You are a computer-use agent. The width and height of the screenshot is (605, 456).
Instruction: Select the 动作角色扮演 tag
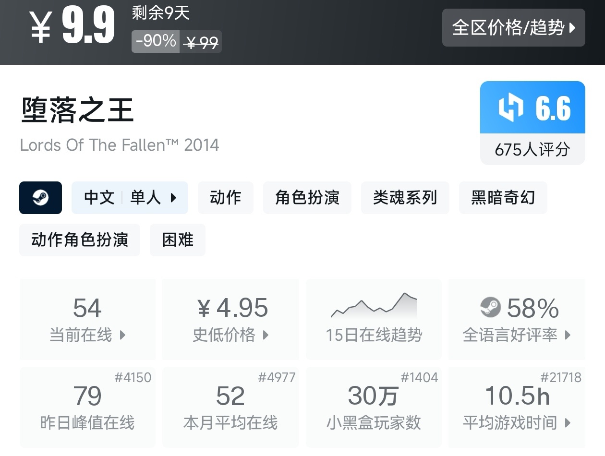[x=80, y=240]
